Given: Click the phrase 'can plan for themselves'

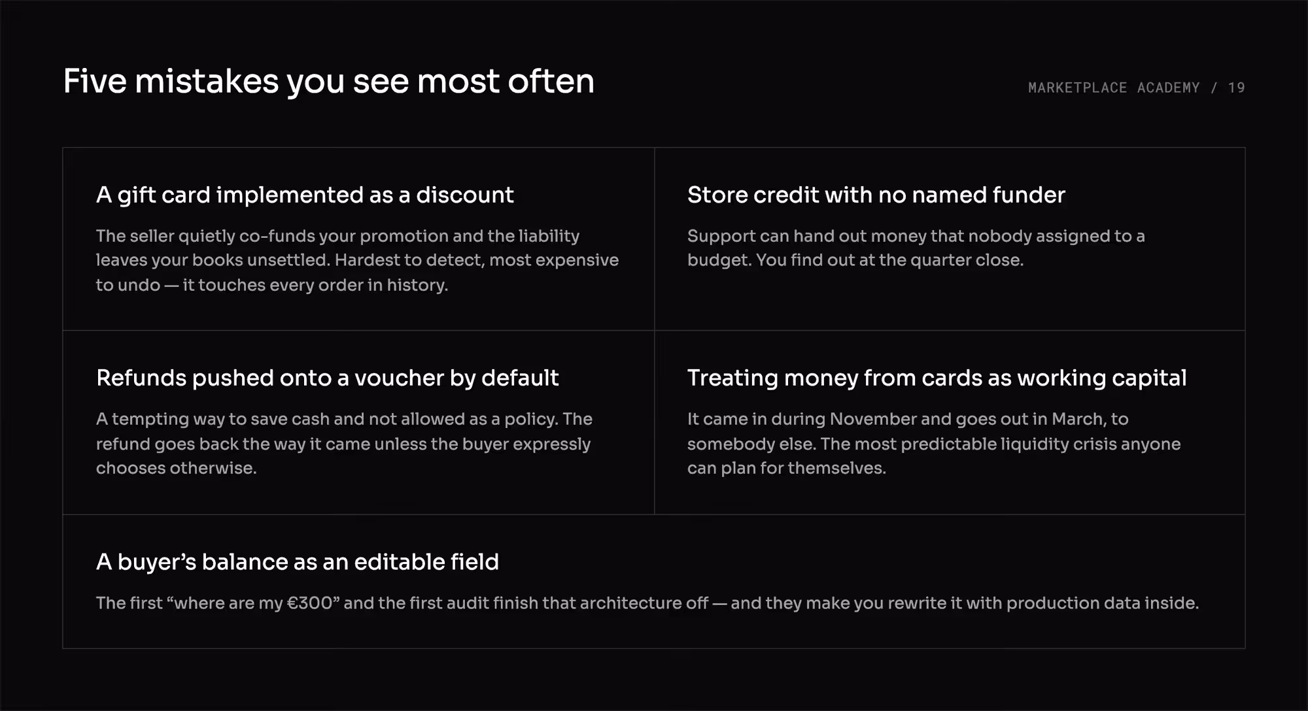Looking at the screenshot, I should [x=786, y=469].
